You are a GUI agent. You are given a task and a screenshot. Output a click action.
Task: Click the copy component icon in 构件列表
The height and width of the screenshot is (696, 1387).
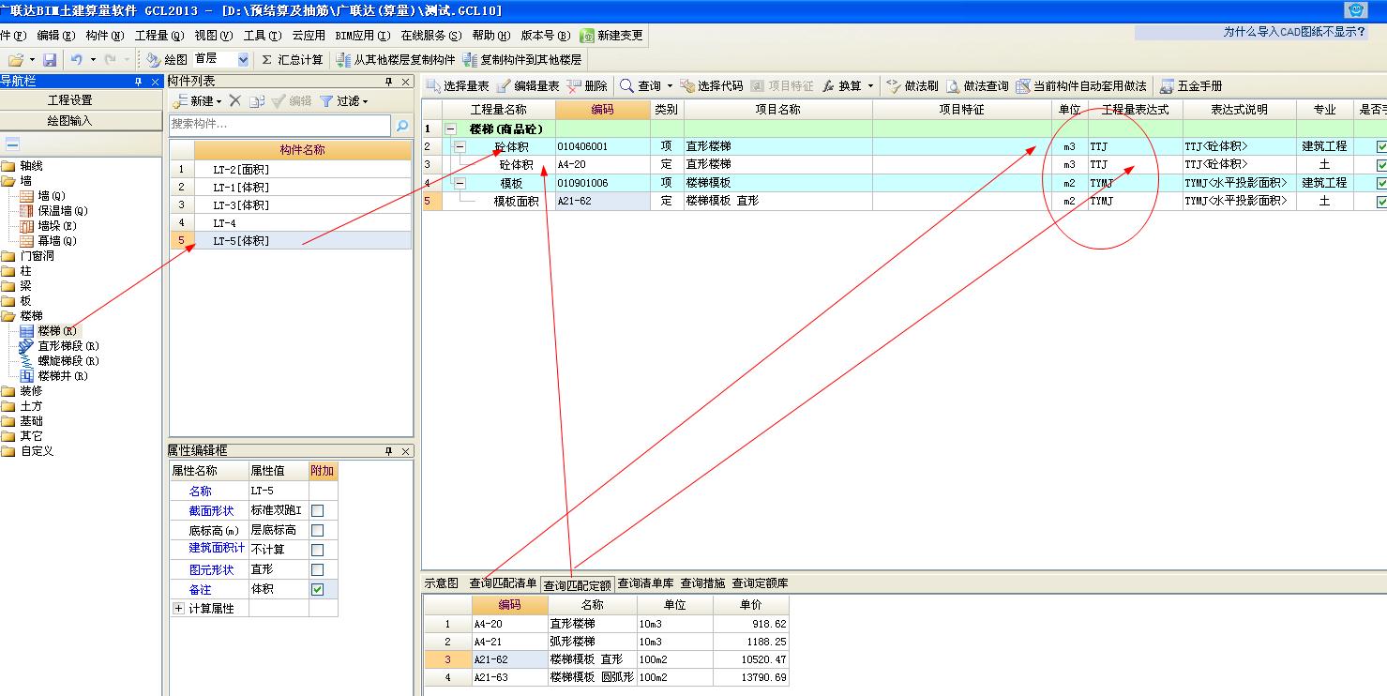(x=257, y=100)
